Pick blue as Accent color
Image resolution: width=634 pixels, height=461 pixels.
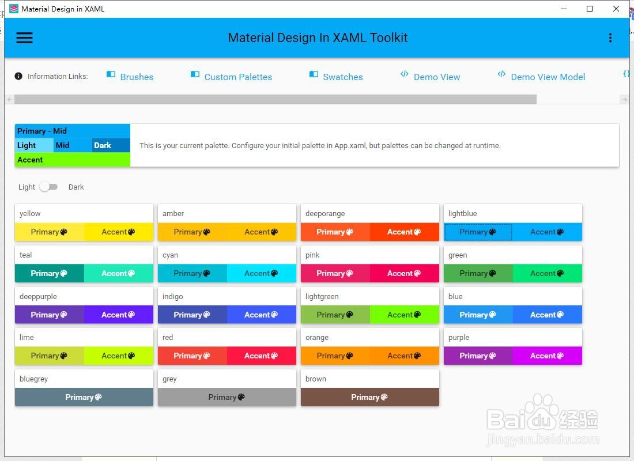547,315
